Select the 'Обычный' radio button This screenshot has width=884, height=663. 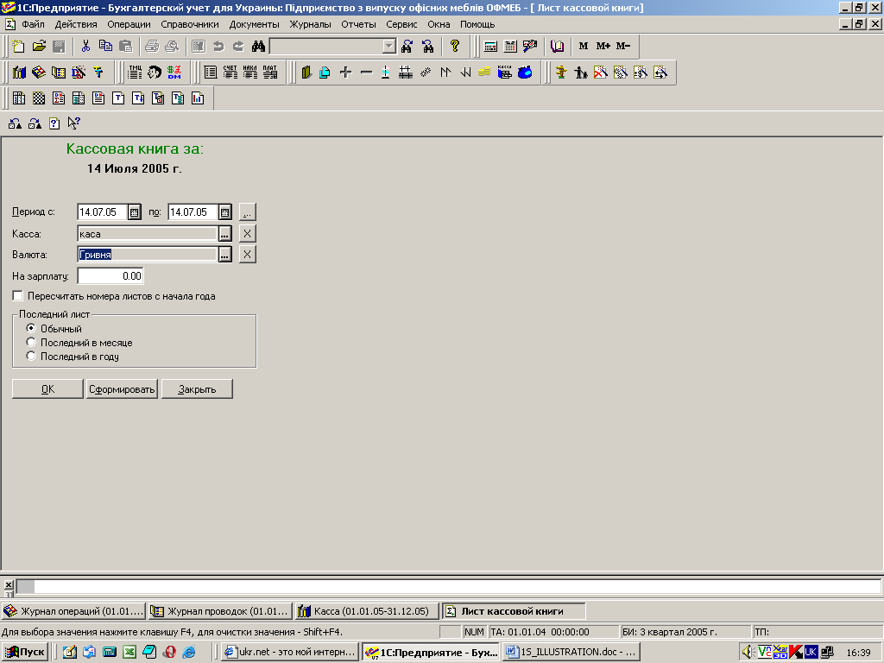click(x=31, y=328)
